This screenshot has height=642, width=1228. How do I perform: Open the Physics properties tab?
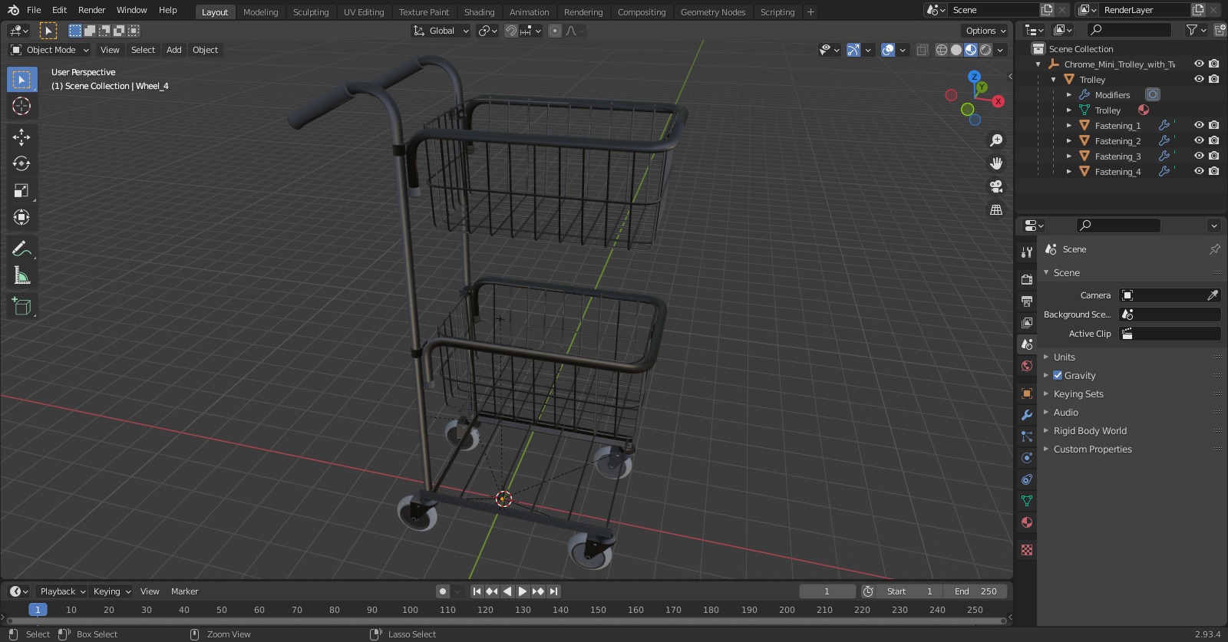click(1027, 458)
